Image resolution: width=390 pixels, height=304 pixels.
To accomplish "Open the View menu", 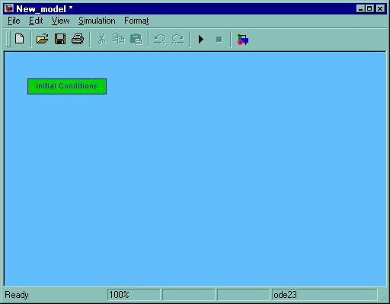I will 60,21.
